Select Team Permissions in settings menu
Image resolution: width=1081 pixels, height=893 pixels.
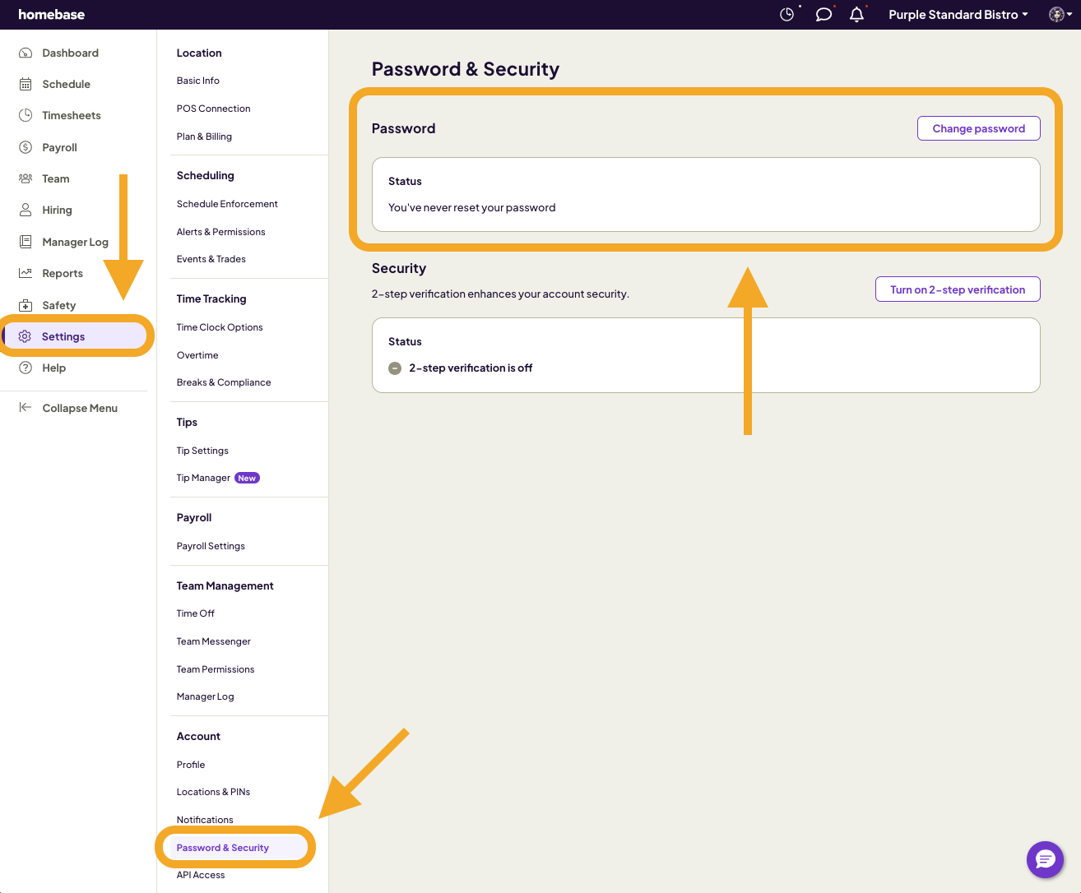[x=216, y=669]
